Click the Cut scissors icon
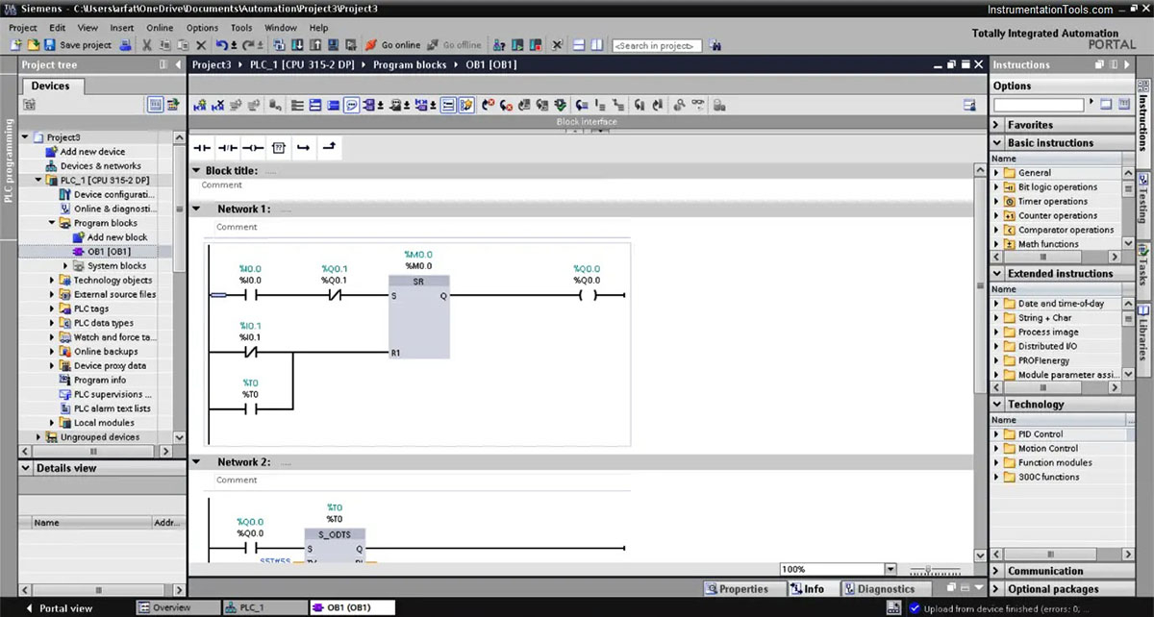Screen dimensions: 1154x617 tap(147, 45)
